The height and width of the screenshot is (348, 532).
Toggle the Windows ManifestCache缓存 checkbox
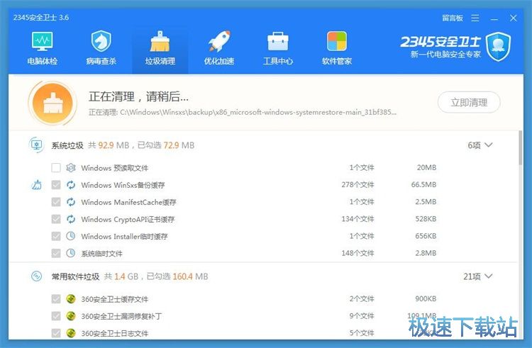tap(56, 202)
